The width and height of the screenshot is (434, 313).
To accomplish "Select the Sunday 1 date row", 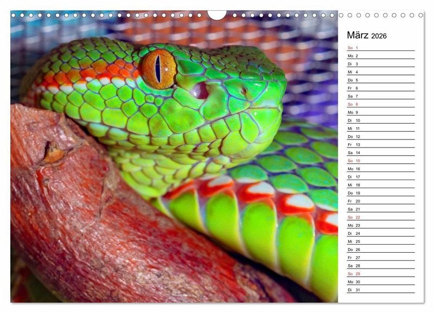I will point(380,48).
